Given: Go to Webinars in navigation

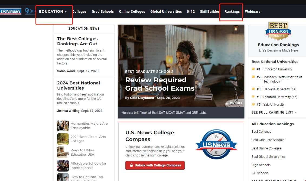Looking at the screenshot, I should tap(253, 12).
